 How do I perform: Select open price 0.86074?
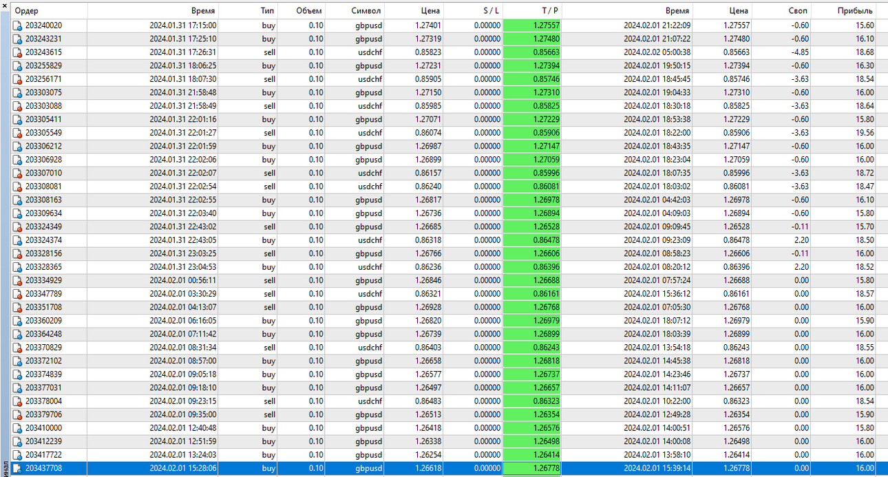coord(428,133)
